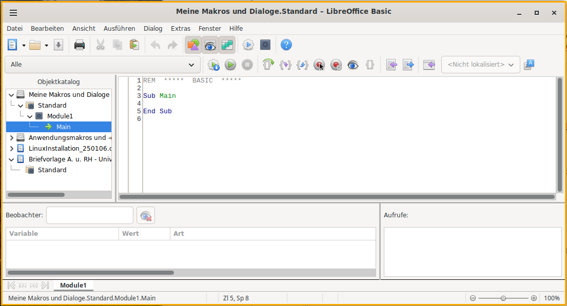Open the library dropdown showing Alle

(x=102, y=65)
